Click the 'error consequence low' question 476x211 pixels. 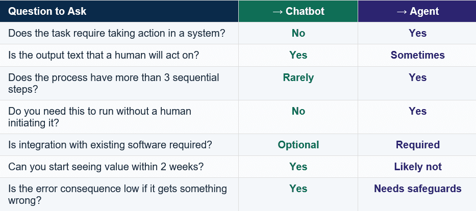pyautogui.click(x=117, y=194)
